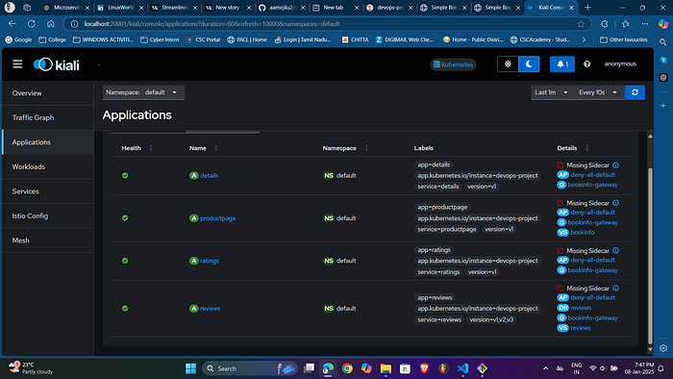Click the version=v1,v2,v3 label chip
This screenshot has width=673, height=379.
(x=491, y=319)
